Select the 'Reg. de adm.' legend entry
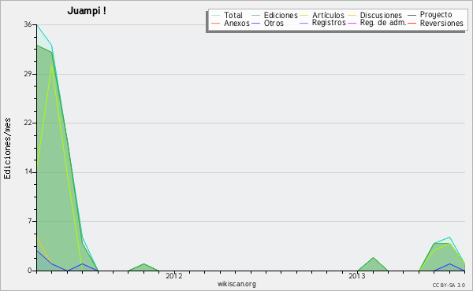The height and width of the screenshot is (291, 473). point(383,23)
